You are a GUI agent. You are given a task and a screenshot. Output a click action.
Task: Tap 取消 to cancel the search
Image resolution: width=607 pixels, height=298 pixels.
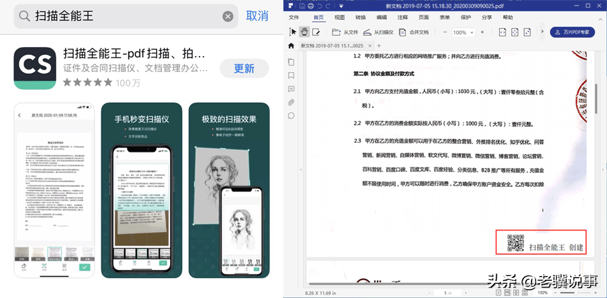(x=257, y=17)
